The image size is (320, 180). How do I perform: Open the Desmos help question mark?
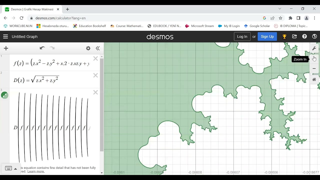(304, 36)
